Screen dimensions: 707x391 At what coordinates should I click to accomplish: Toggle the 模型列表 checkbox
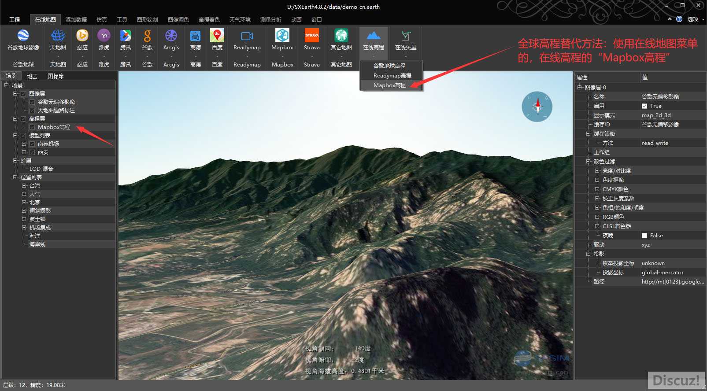(23, 136)
